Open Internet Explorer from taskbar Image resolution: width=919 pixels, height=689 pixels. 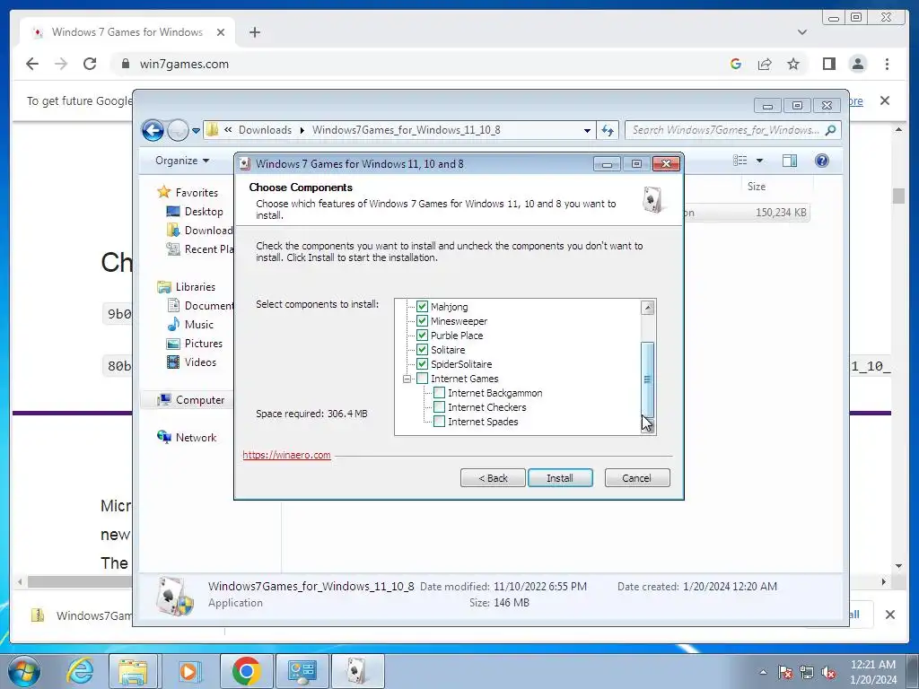pos(80,671)
